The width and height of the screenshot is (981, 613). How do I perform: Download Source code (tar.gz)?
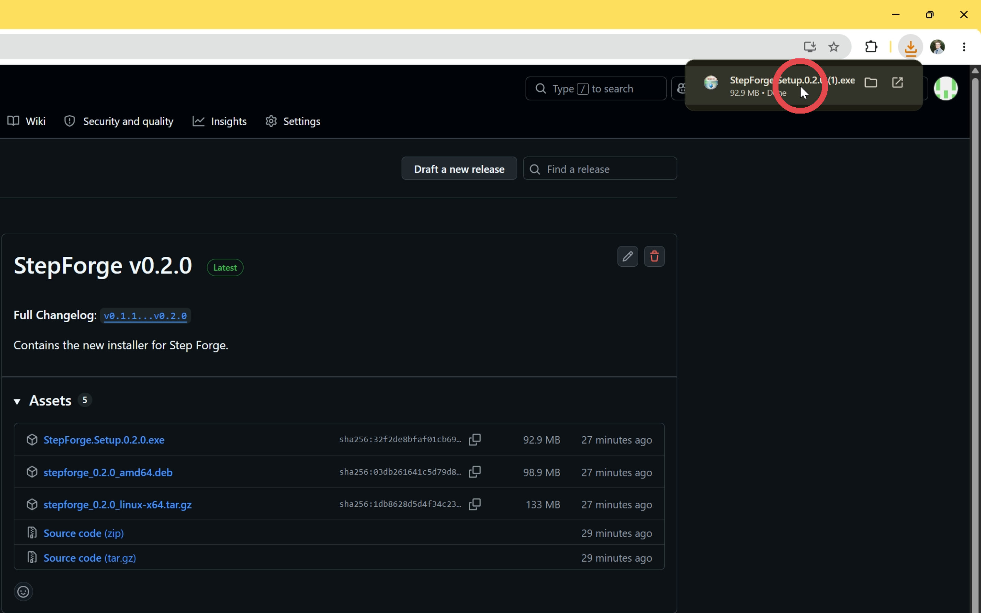(x=90, y=558)
